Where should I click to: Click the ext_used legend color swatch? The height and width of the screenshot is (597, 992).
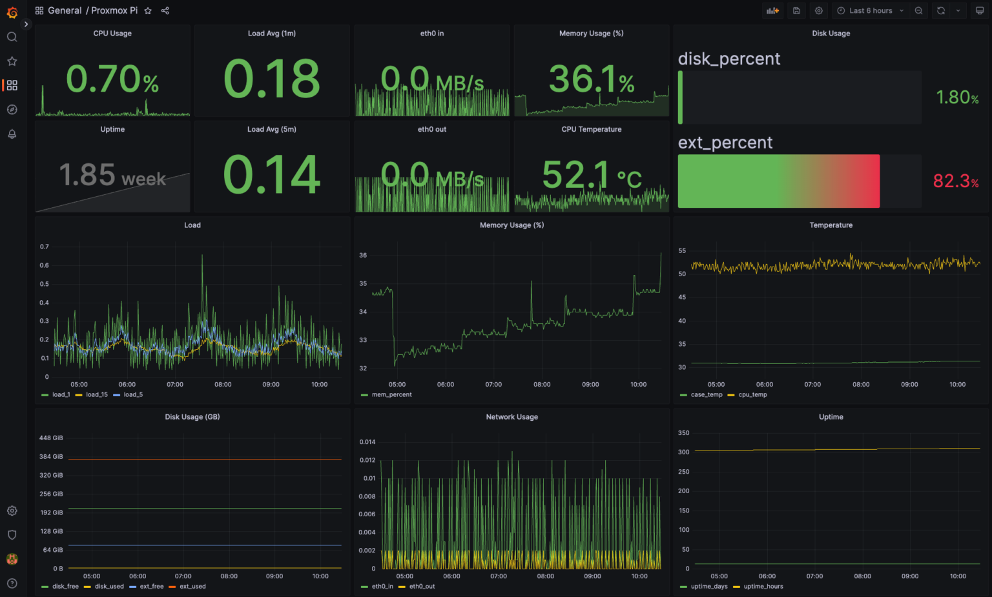coord(172,587)
